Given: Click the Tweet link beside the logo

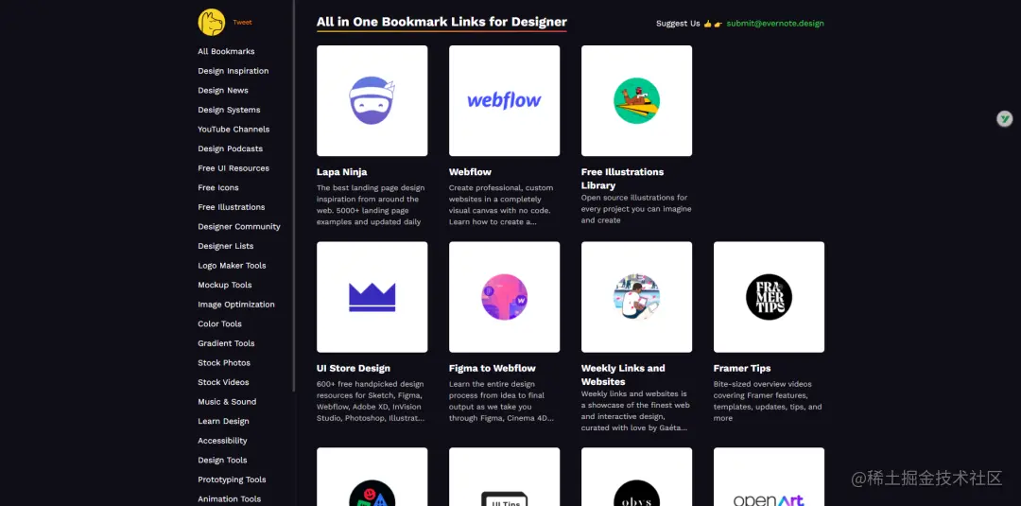Looking at the screenshot, I should [242, 22].
